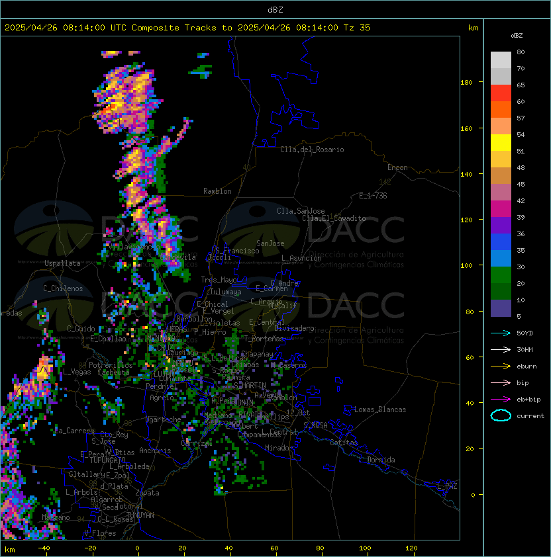Click the 'dBZ' title in the top bar

275,9
